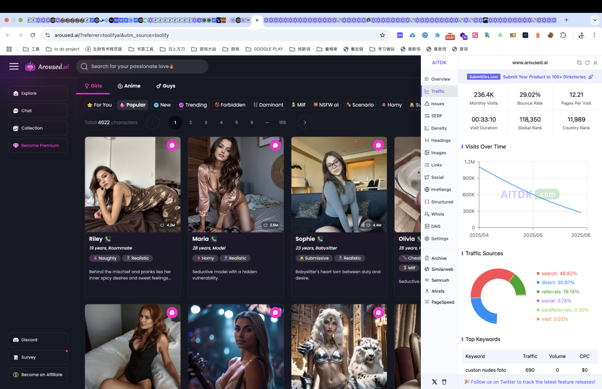Jump to page 155 of characters
The height and width of the screenshot is (389, 602).
283,123
